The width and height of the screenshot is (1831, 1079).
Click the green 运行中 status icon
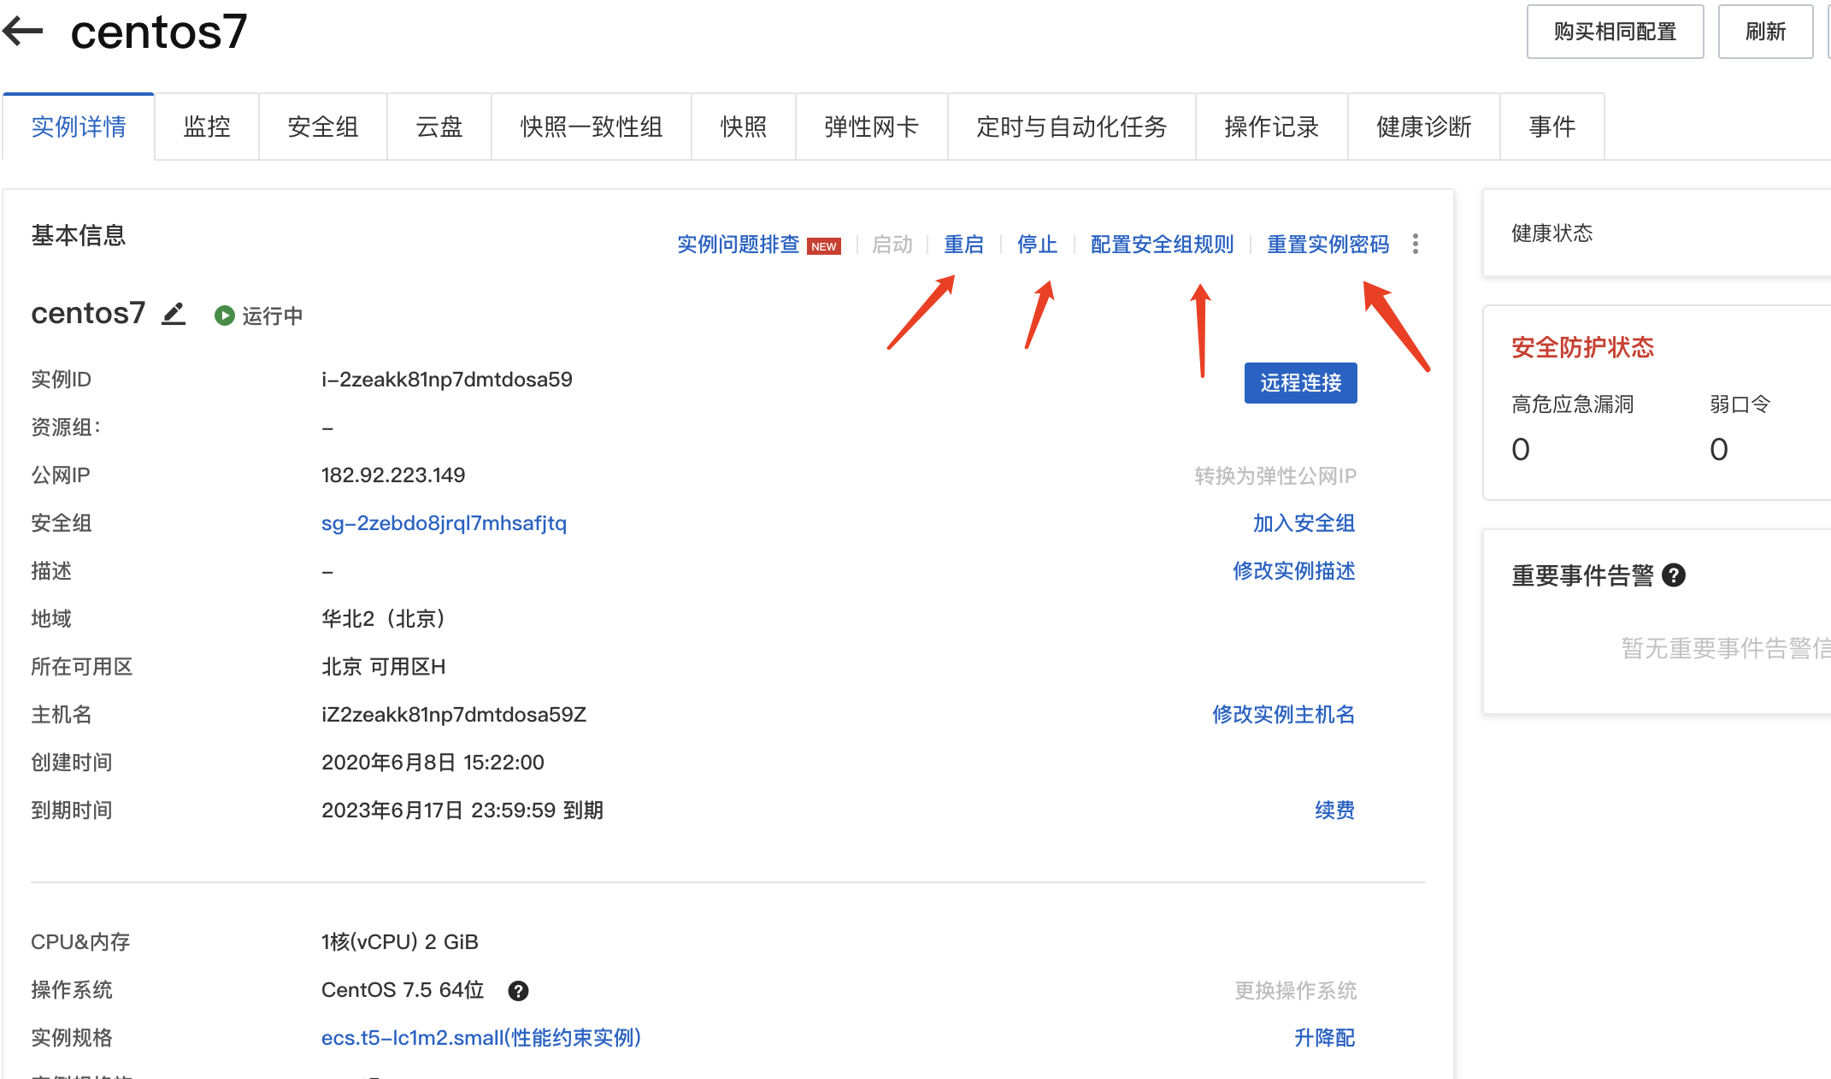click(x=224, y=315)
